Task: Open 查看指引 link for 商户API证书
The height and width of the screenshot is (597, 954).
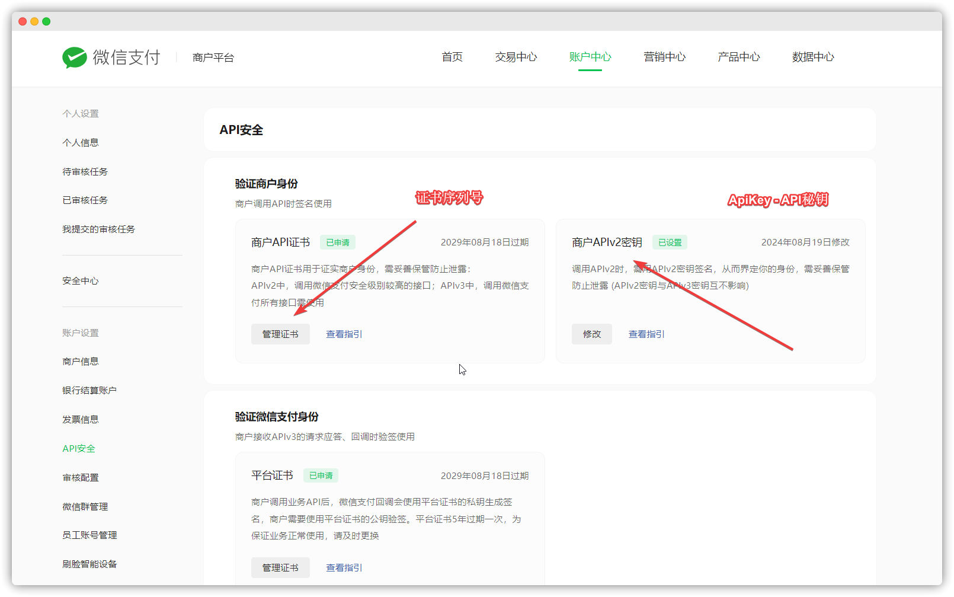Action: pyautogui.click(x=344, y=334)
